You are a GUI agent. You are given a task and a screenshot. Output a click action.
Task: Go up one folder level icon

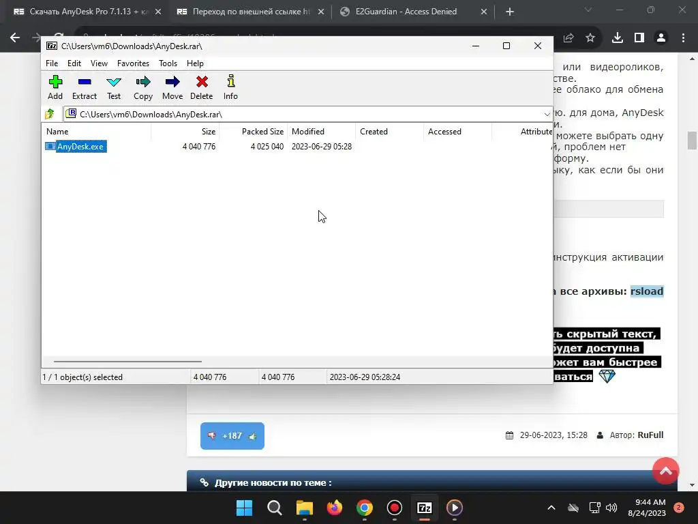coord(50,114)
